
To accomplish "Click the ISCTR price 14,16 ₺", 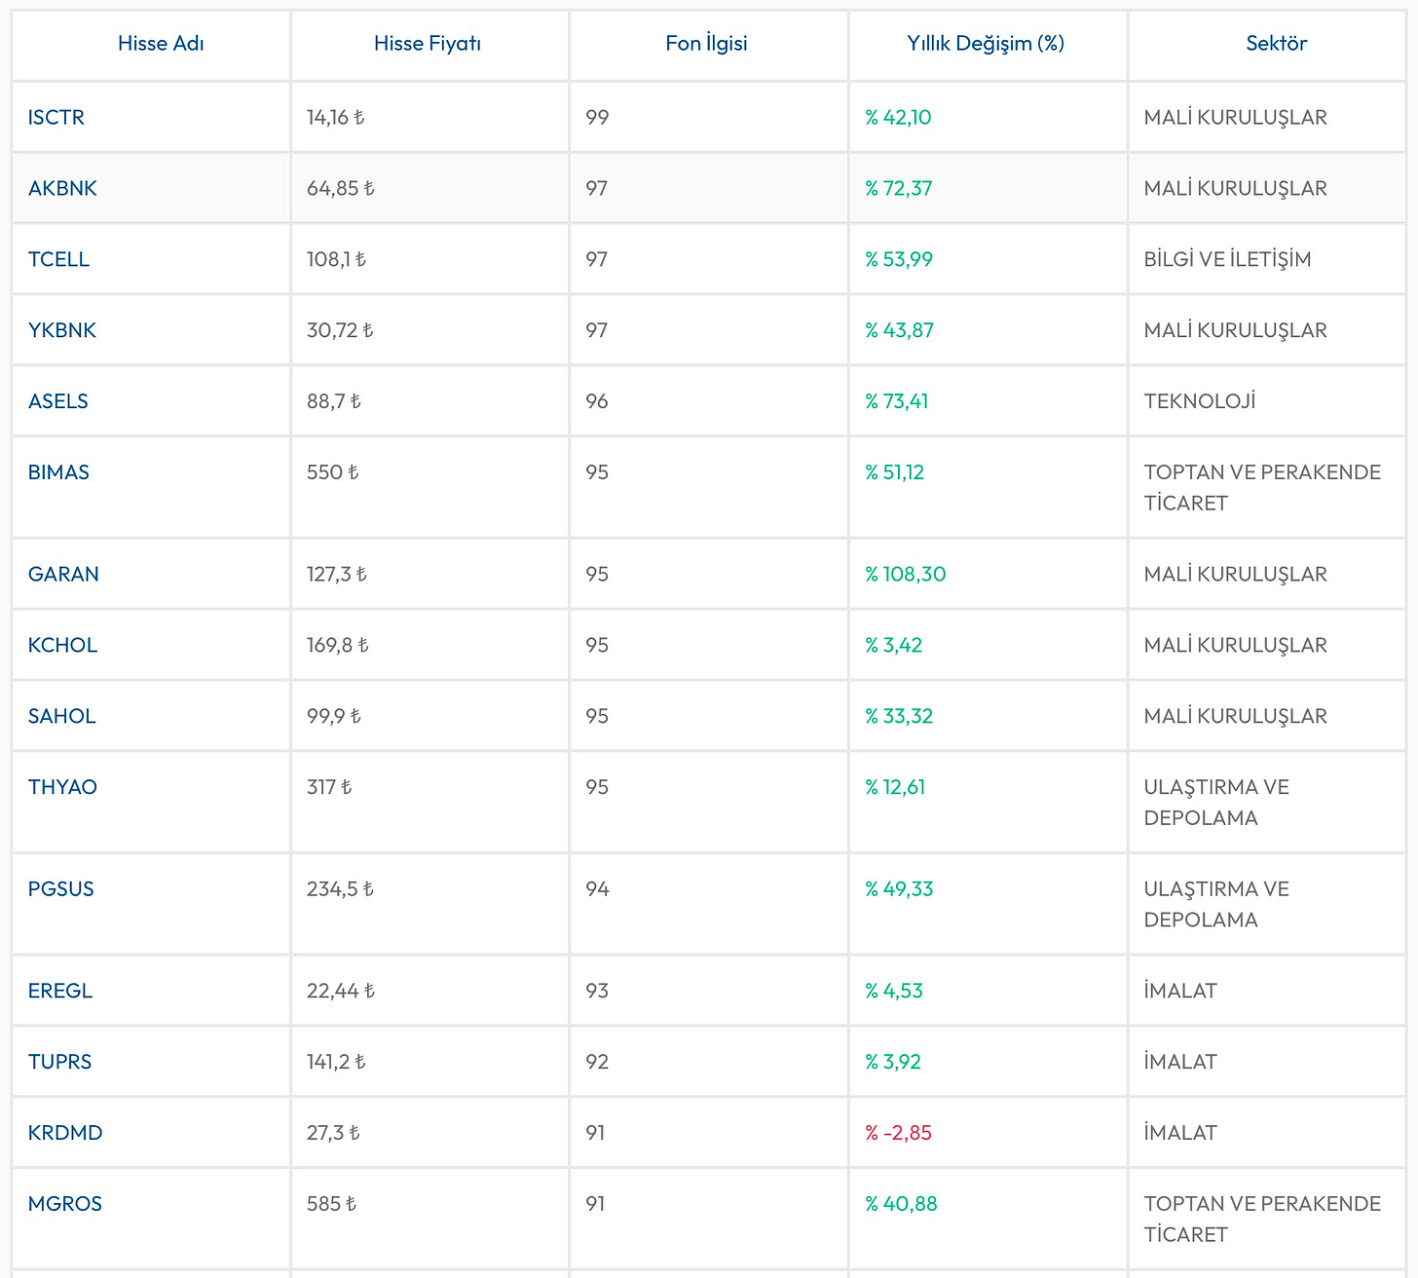I will (x=336, y=117).
